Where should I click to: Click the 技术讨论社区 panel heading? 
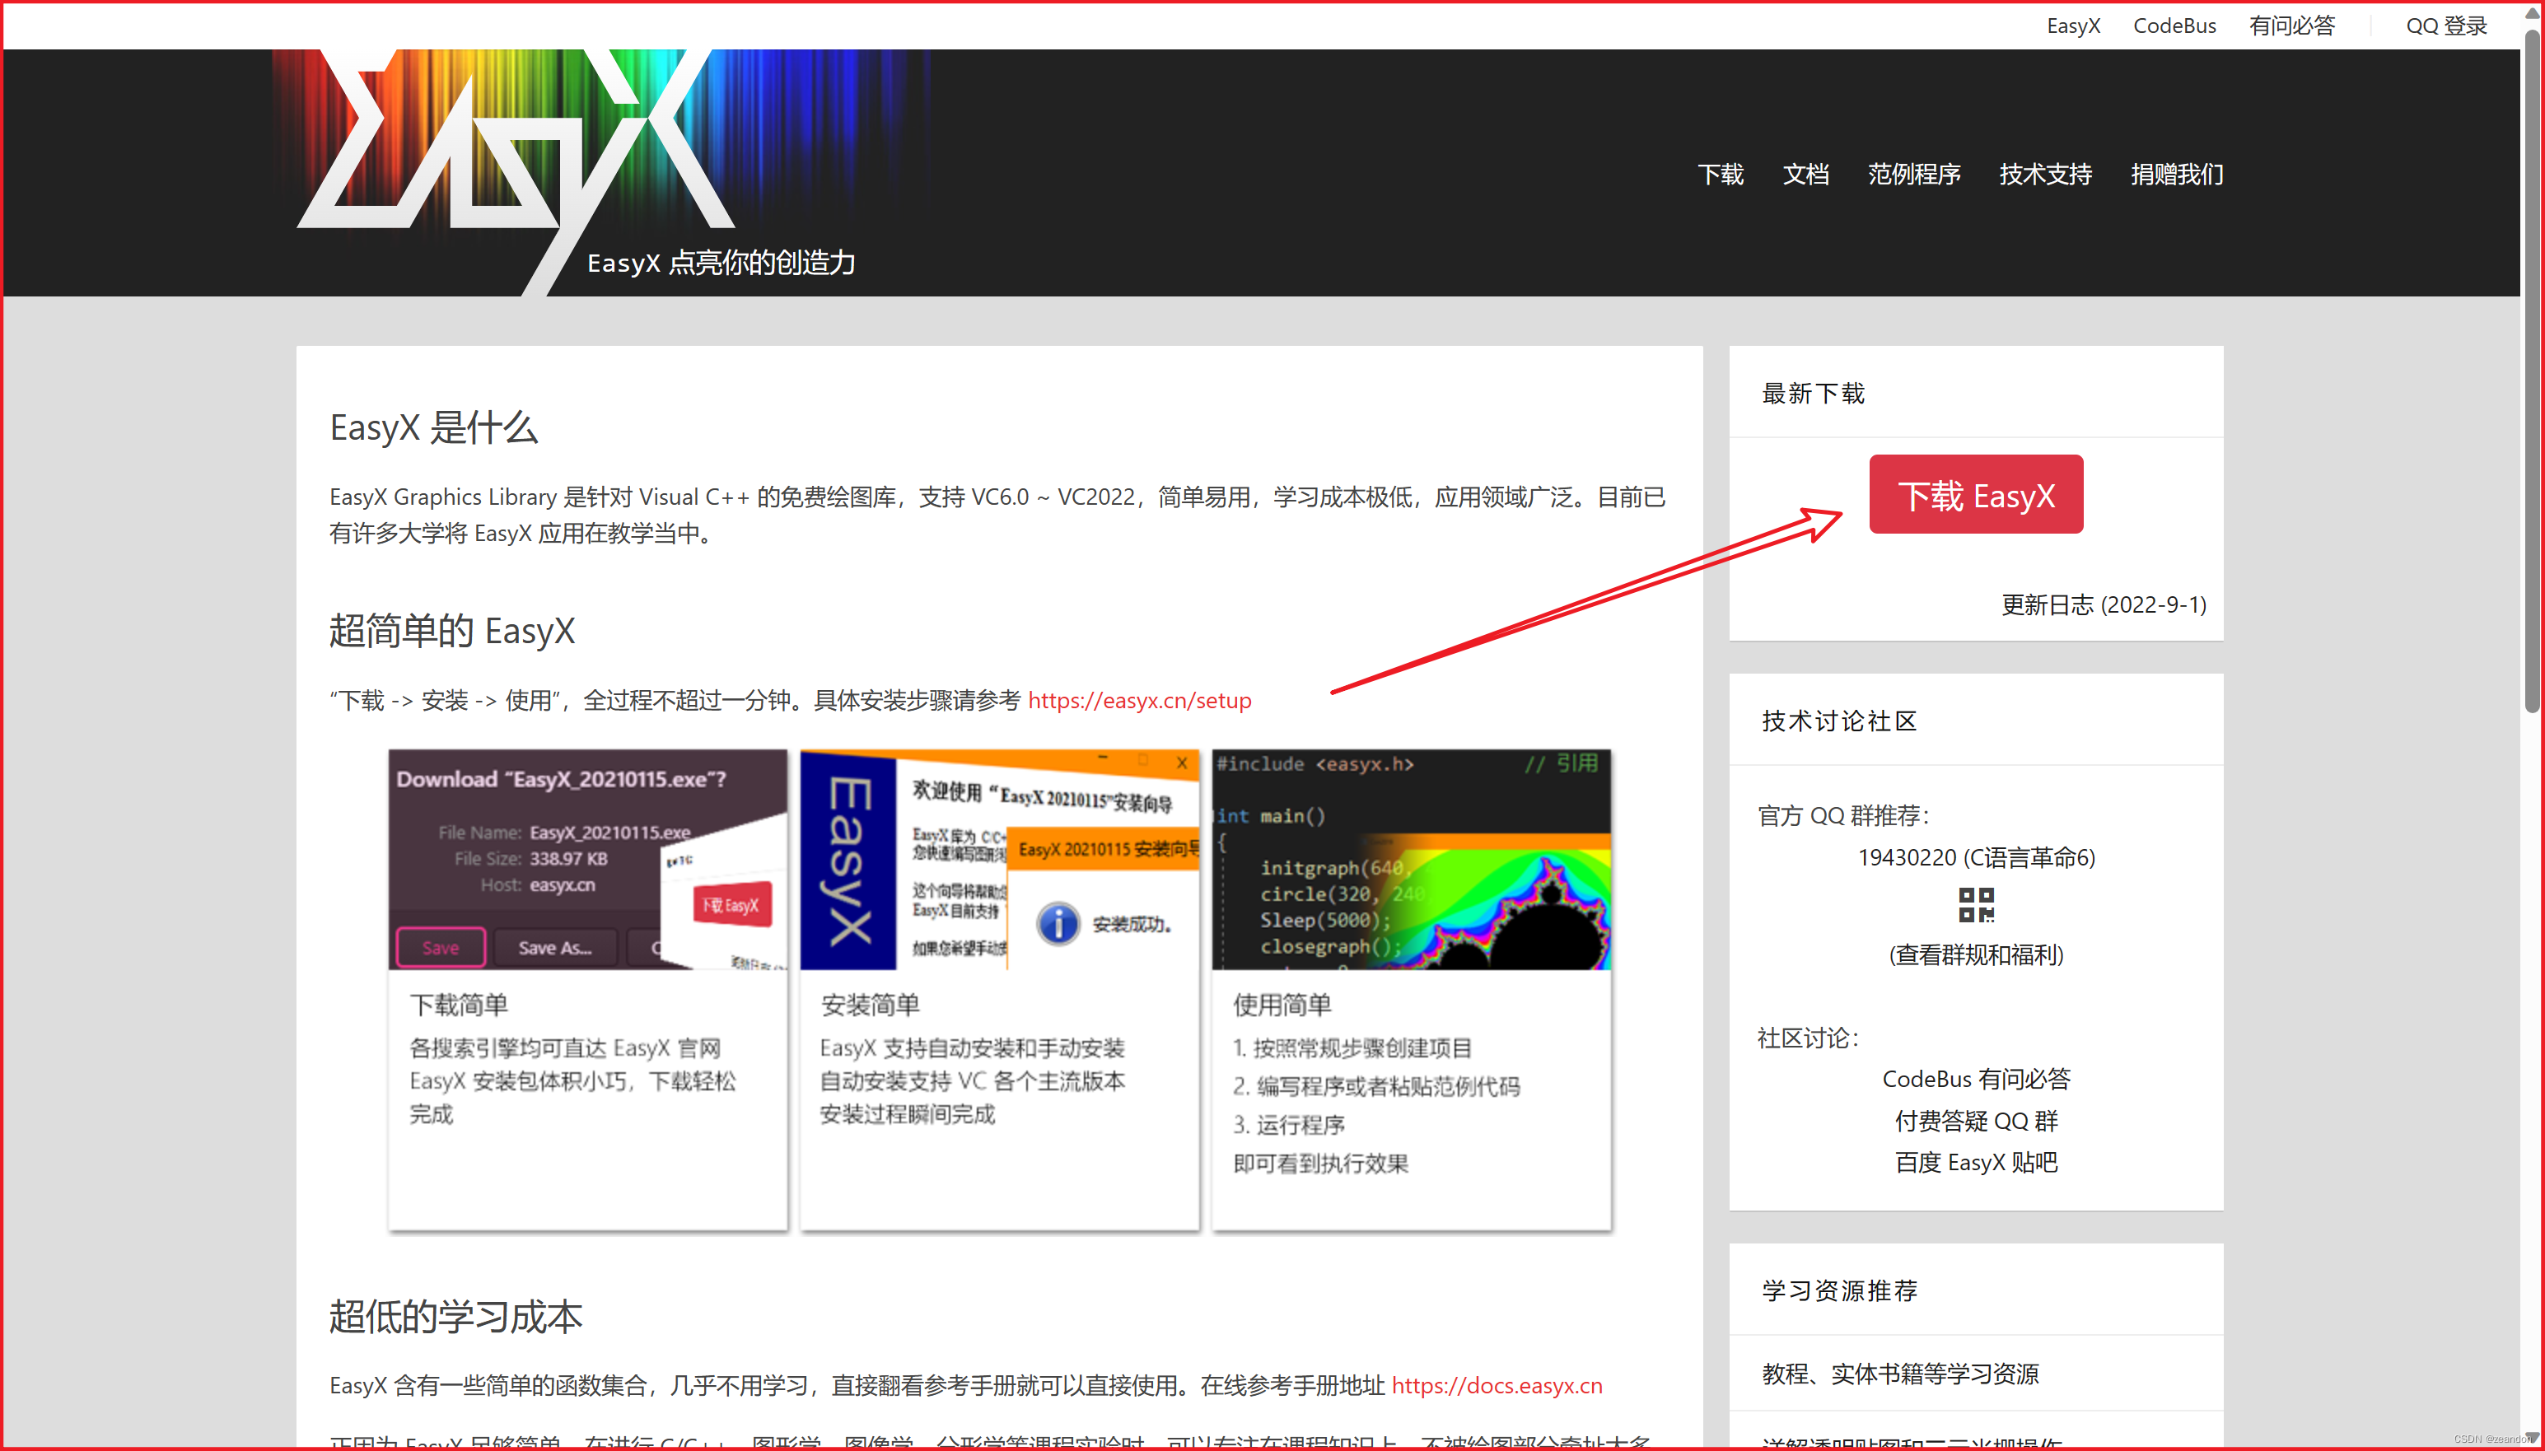pyautogui.click(x=1838, y=721)
